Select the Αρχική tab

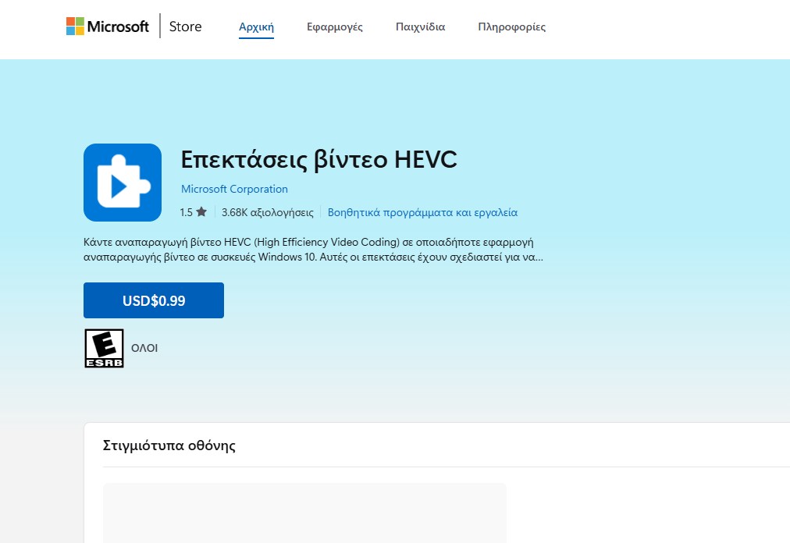(x=257, y=27)
